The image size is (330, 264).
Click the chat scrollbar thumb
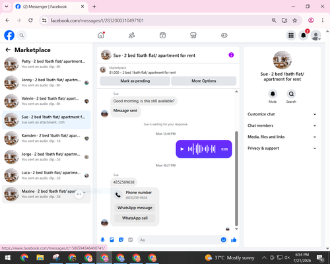[236, 178]
